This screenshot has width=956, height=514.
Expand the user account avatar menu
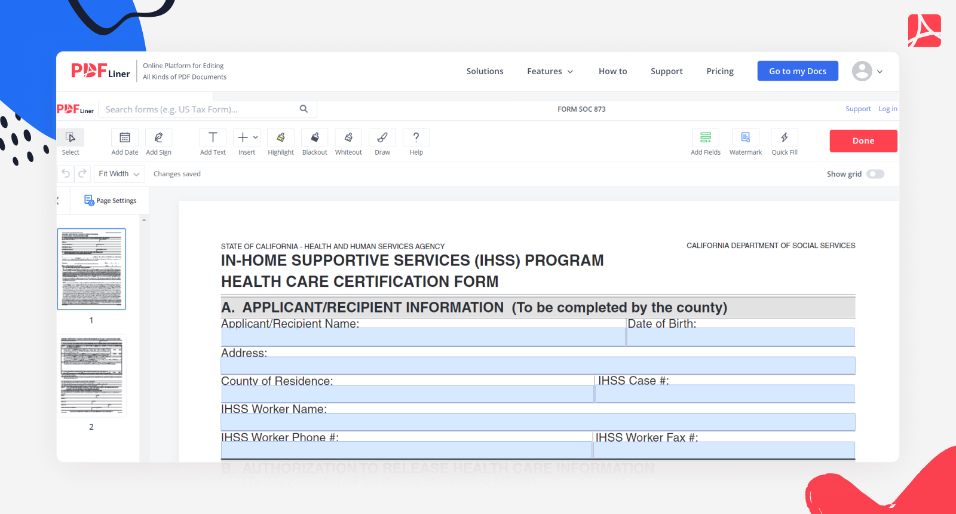867,71
